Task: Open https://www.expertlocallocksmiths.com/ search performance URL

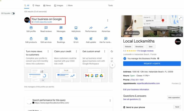Action: coord(52,103)
